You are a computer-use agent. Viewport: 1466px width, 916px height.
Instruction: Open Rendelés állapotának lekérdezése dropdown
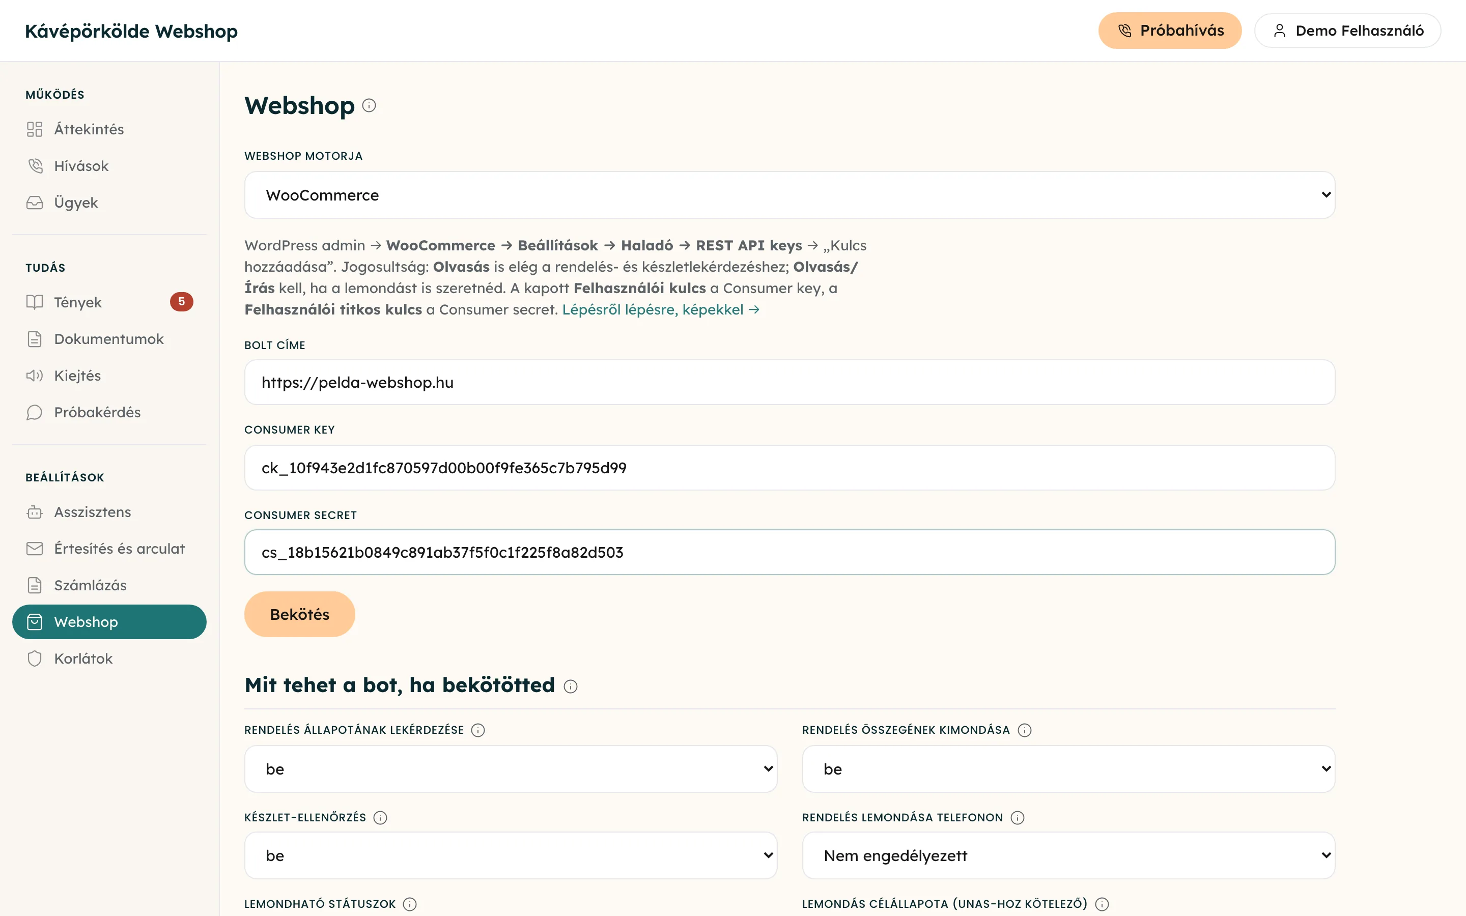pos(511,769)
